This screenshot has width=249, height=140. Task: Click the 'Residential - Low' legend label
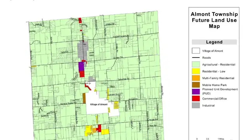[x=214, y=72]
